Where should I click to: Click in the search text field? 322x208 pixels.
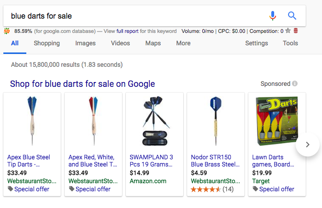pyautogui.click(x=134, y=16)
